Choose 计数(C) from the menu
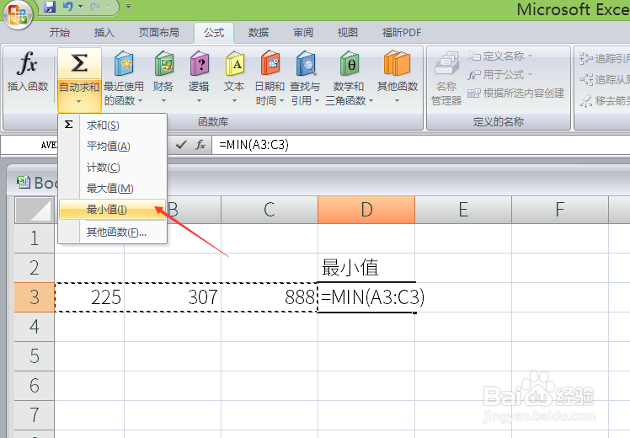Image resolution: width=630 pixels, height=438 pixels. pyautogui.click(x=113, y=167)
